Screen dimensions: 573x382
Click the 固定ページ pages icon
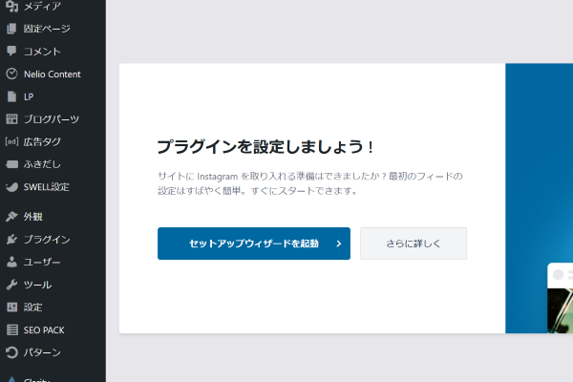[11, 29]
